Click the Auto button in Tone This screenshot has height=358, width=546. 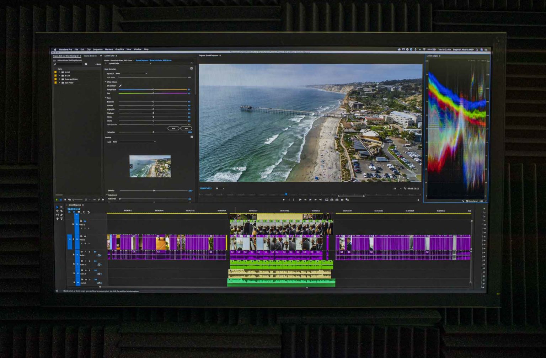(186, 128)
